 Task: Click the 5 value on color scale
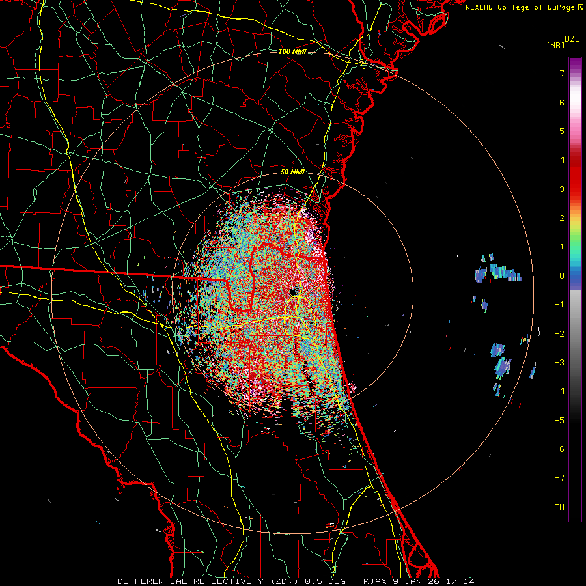[x=562, y=131]
